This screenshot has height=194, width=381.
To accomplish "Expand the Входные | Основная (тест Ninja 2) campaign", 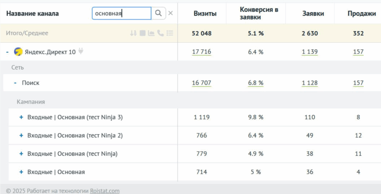I will [21, 136].
